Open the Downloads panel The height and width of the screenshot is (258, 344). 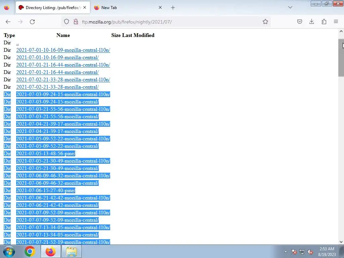point(311,22)
